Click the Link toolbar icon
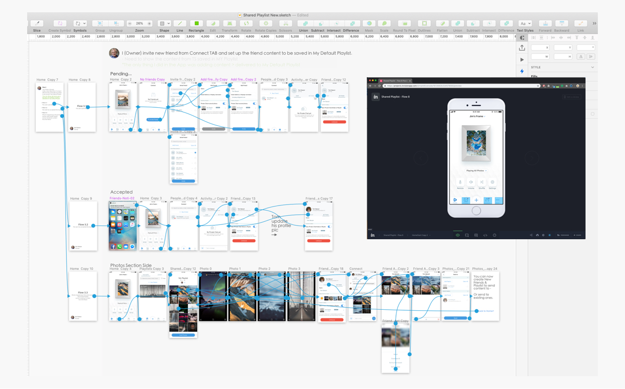625x389 pixels. [x=580, y=24]
